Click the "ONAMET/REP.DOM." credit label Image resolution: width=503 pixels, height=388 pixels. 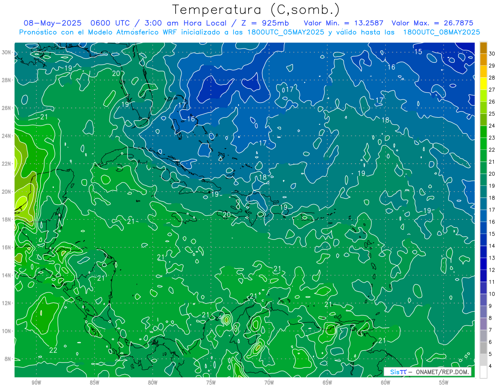tap(442, 372)
